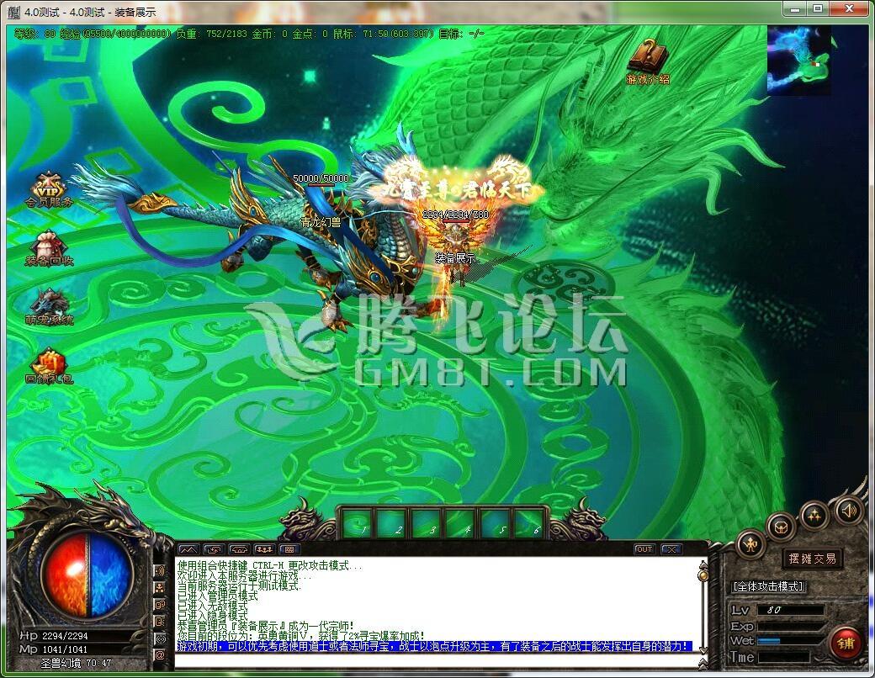Toggle the group chat channel icon

(x=160, y=587)
